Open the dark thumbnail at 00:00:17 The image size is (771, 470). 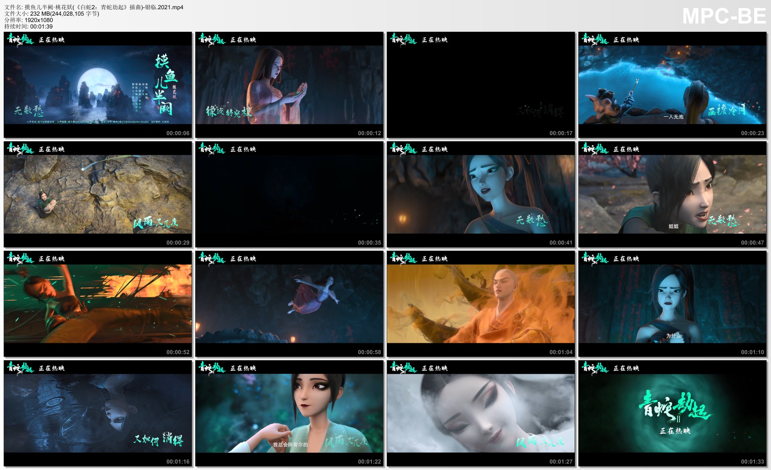coord(481,85)
